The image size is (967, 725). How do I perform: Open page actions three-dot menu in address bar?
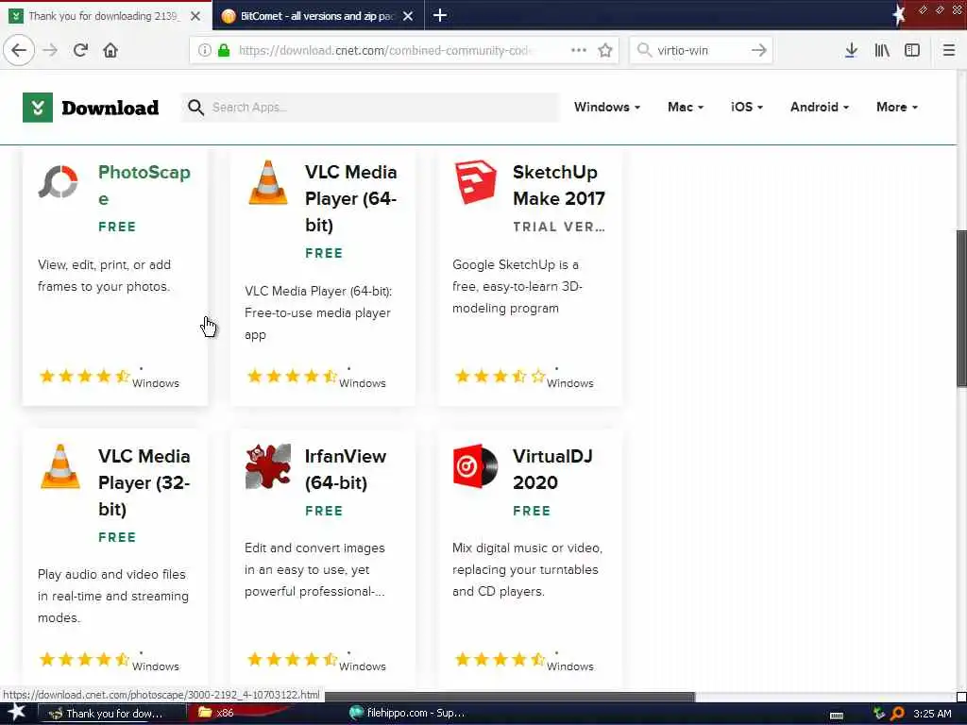tap(579, 50)
